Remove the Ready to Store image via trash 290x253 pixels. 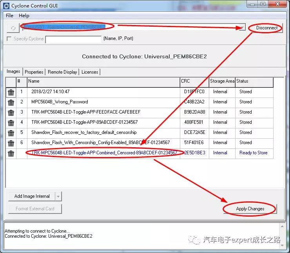pyautogui.click(x=11, y=153)
